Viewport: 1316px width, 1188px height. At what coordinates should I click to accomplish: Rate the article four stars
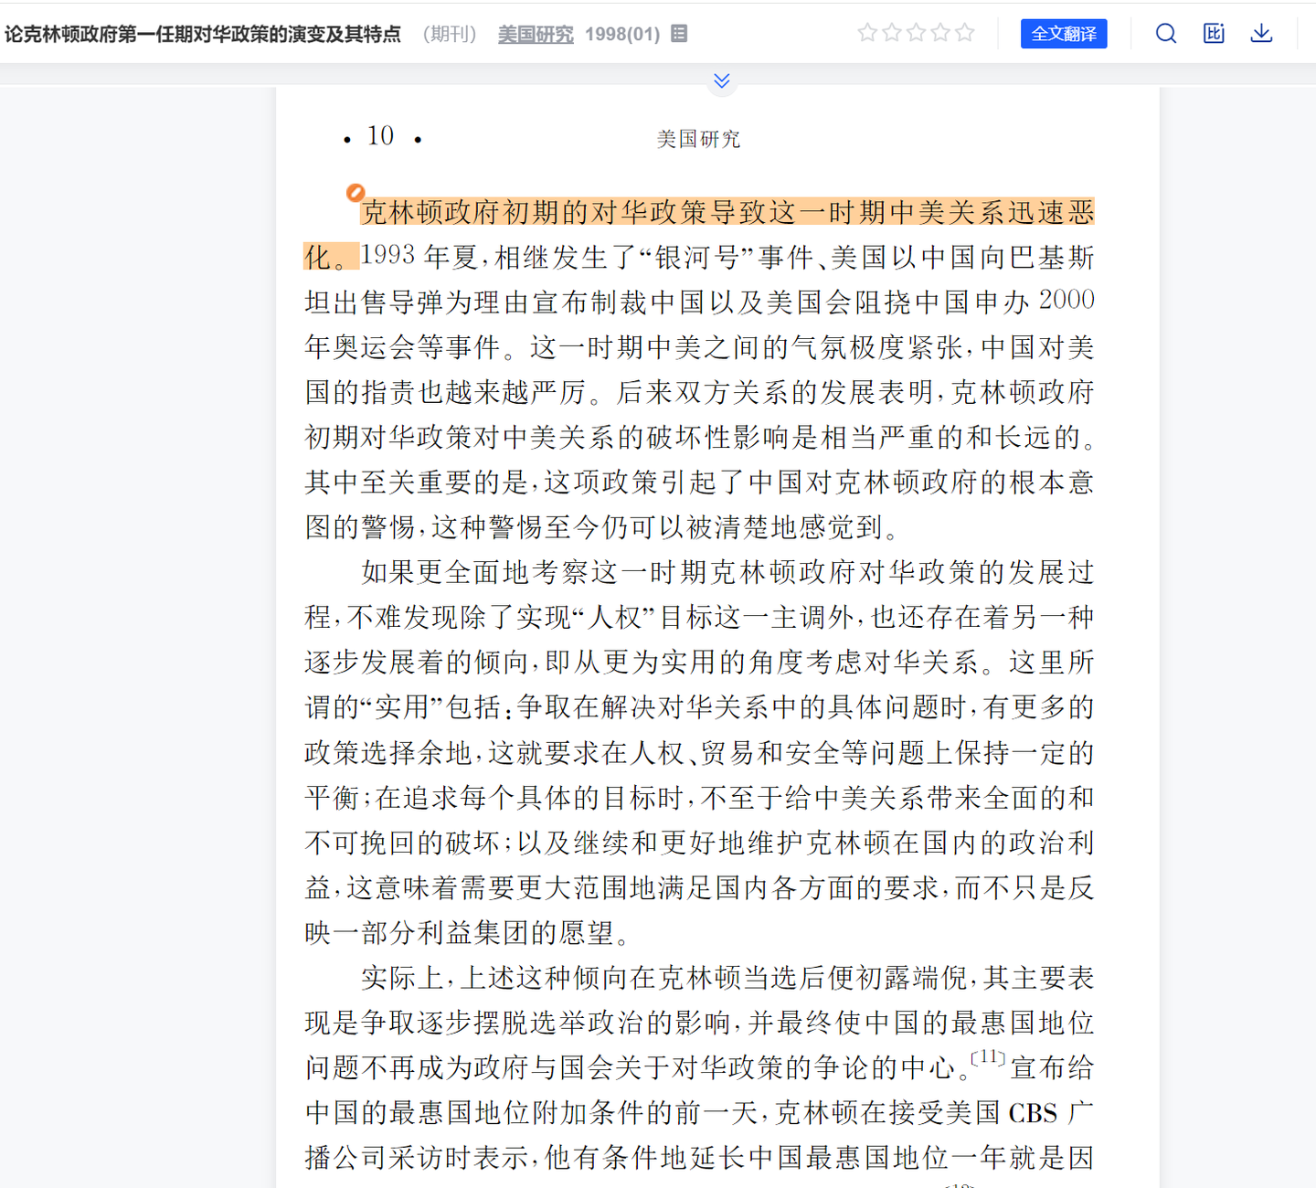(x=939, y=32)
